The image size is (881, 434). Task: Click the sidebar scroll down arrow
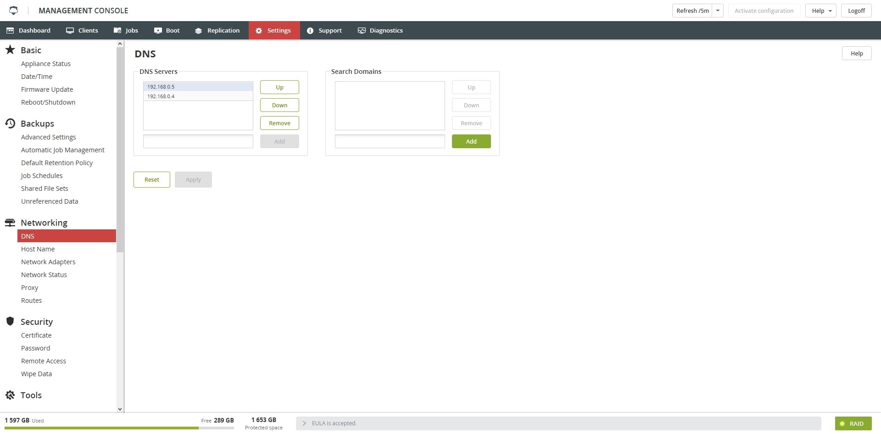click(x=120, y=409)
